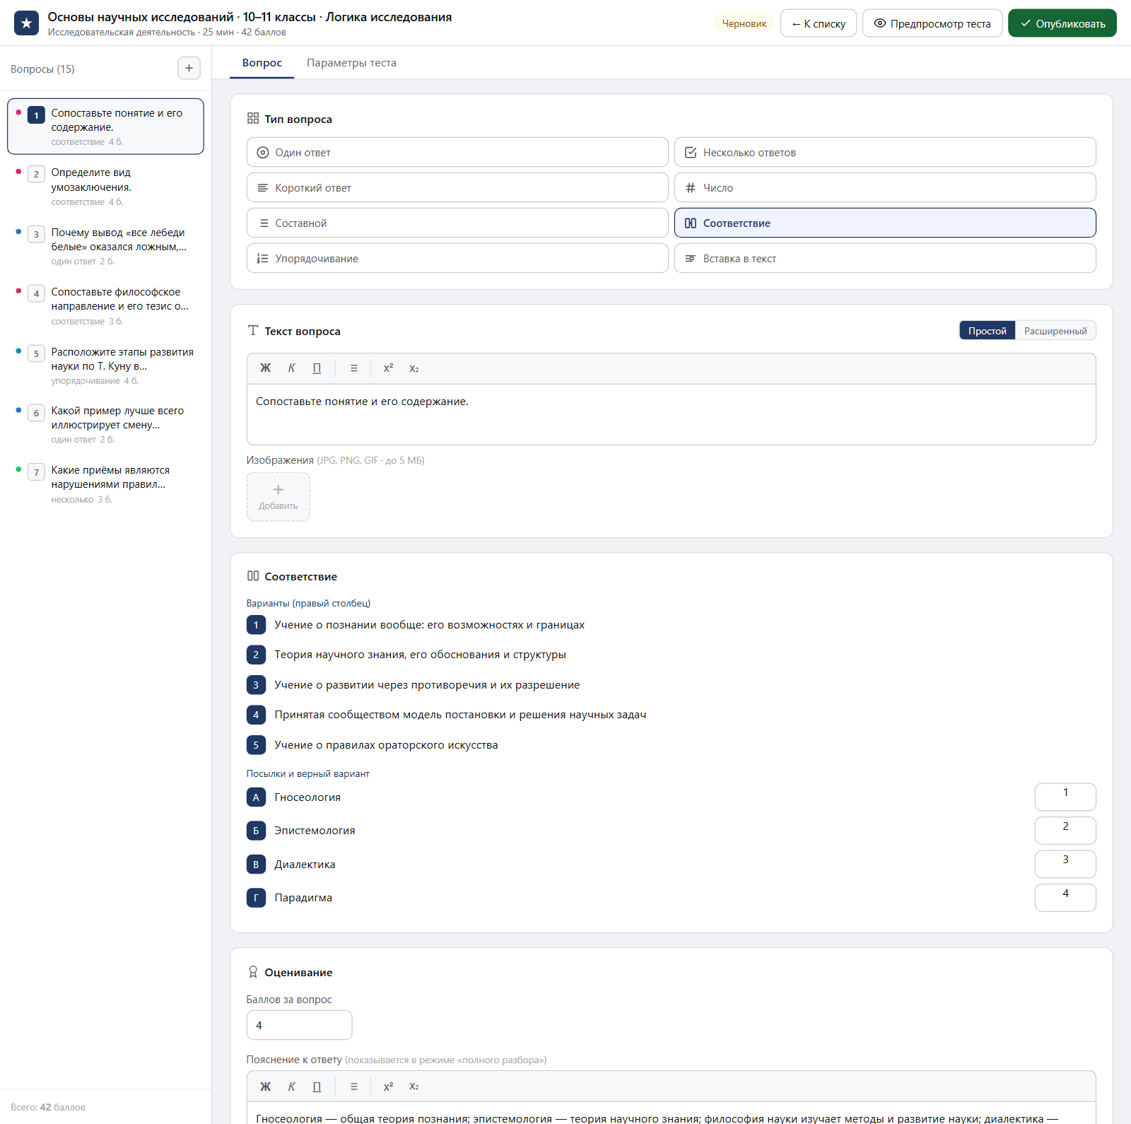Viewport: 1131px width, 1124px height.
Task: Open Предпросмотр теста
Action: tap(932, 23)
